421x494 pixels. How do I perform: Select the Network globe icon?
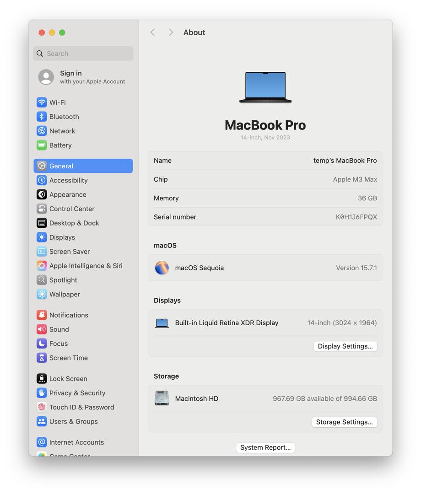click(x=42, y=131)
